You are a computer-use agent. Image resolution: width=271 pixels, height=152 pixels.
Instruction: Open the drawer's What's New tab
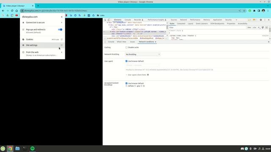point(122,42)
